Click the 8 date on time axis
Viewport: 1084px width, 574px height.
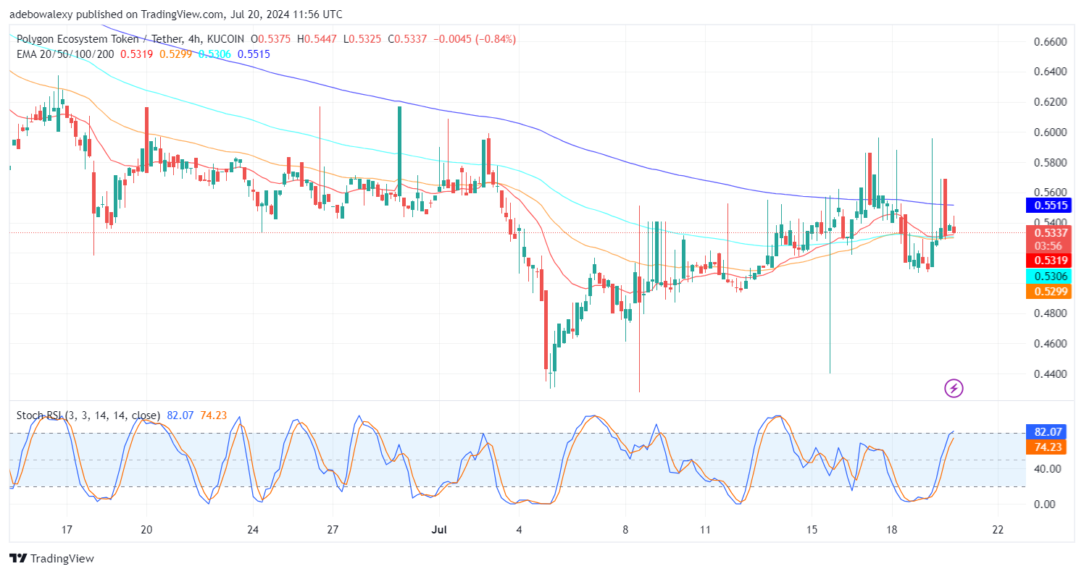pos(625,529)
